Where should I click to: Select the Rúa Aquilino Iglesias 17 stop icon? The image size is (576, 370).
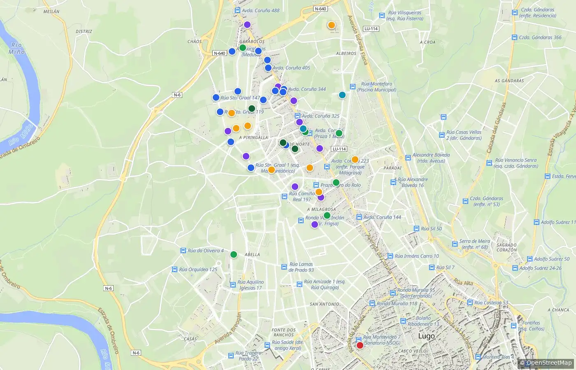coord(233,285)
